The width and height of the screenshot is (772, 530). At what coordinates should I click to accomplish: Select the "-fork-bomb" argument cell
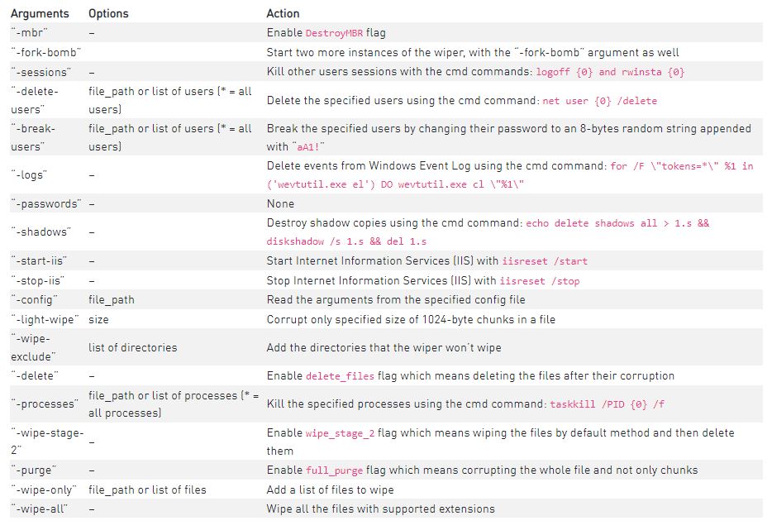(45, 52)
